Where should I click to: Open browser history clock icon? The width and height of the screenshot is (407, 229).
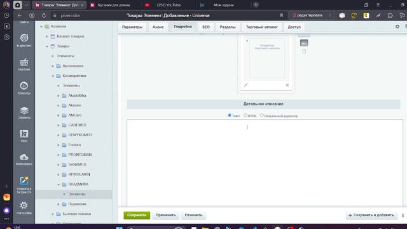(6, 15)
